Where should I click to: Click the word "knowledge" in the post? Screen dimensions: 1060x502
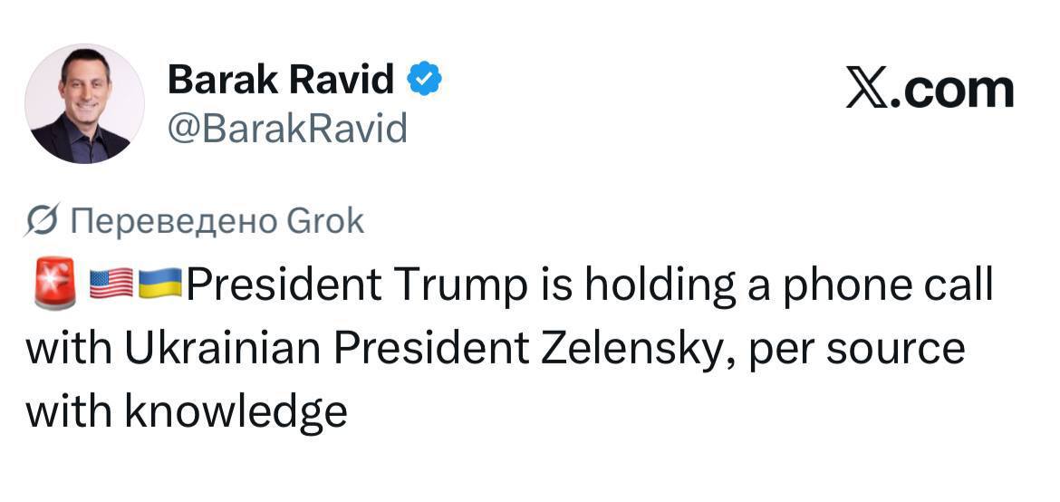click(236, 410)
